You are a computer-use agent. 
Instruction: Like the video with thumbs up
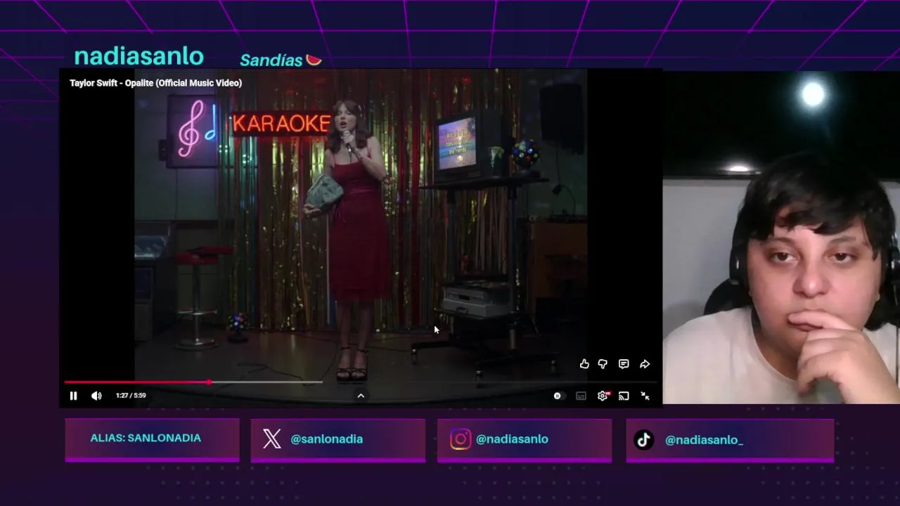(584, 364)
